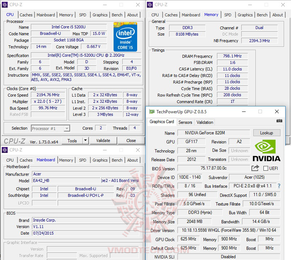This screenshot has width=291, height=260.
Task: Click the DRAM Frequency value 798.1 MHz
Action: pyautogui.click(x=232, y=56)
